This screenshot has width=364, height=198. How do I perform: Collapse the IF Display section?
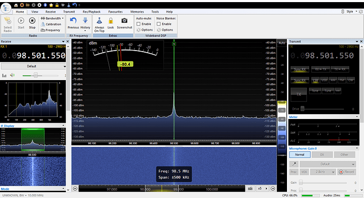[x=63, y=126]
